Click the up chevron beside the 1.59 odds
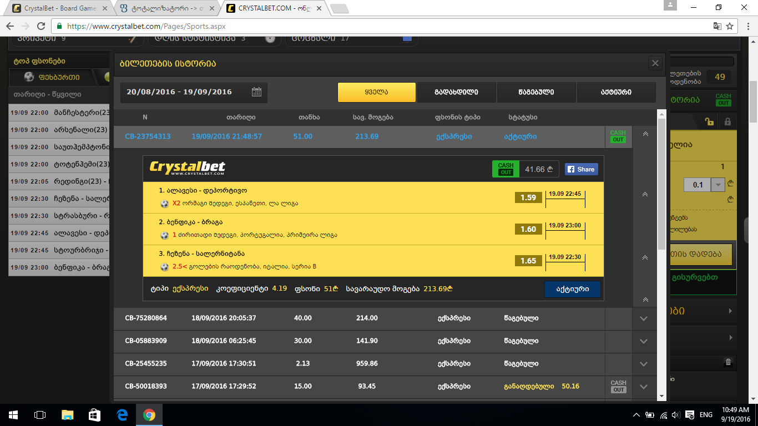Screen dimensions: 758x426 point(644,194)
